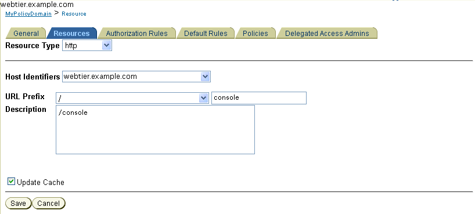Click the Resource Type dropdown arrow button
475x214 pixels.
tap(106, 46)
